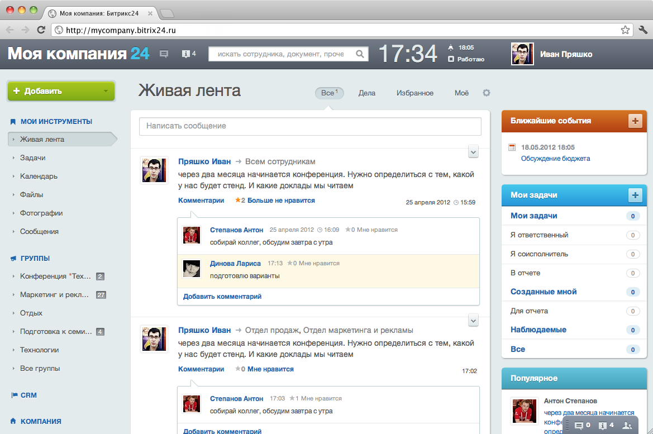The image size is (653, 434).
Task: Open Ivan Pryashko profile name in header
Action: 566,54
